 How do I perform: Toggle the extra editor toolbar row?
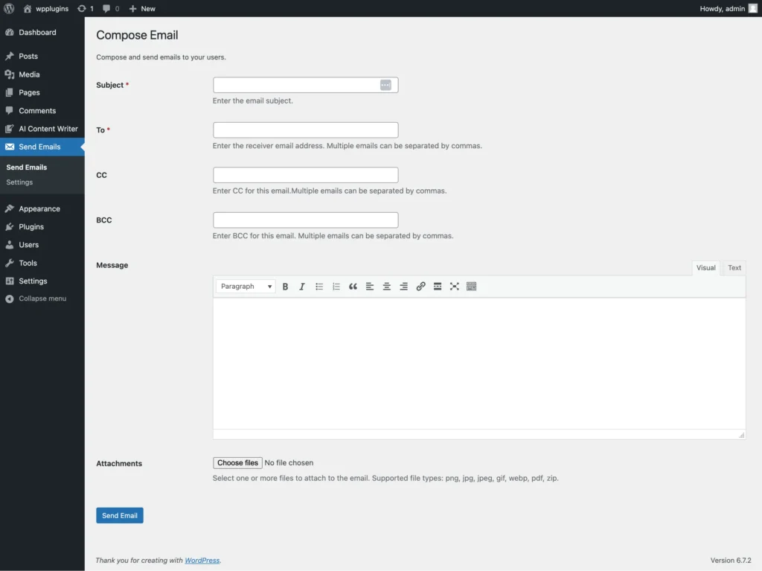click(x=471, y=287)
